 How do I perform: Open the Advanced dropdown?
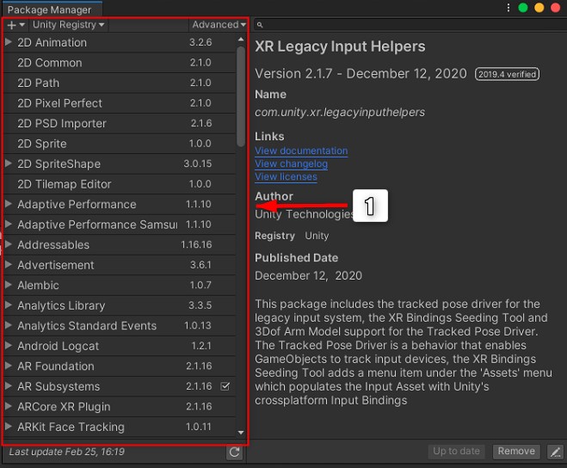(x=219, y=25)
